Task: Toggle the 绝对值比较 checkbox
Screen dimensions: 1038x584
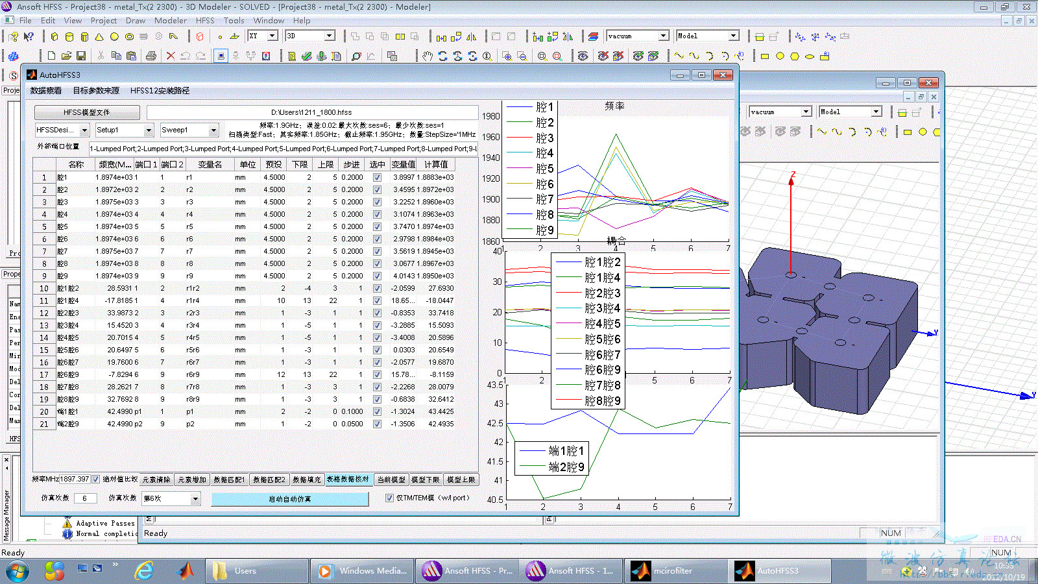Action: [x=96, y=480]
